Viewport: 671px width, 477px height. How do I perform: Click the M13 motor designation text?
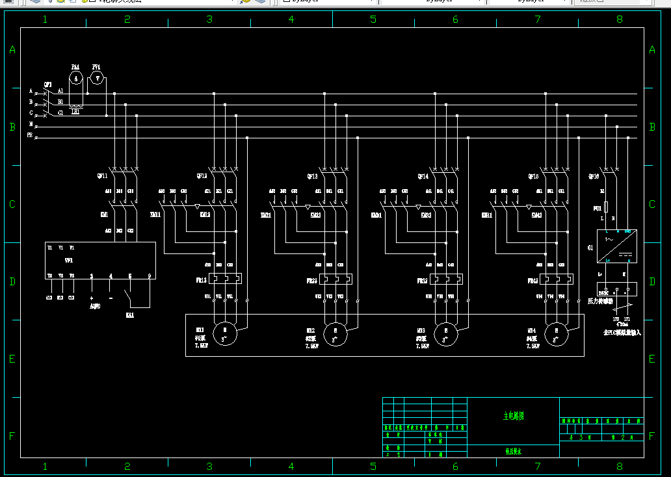pyautogui.click(x=421, y=331)
